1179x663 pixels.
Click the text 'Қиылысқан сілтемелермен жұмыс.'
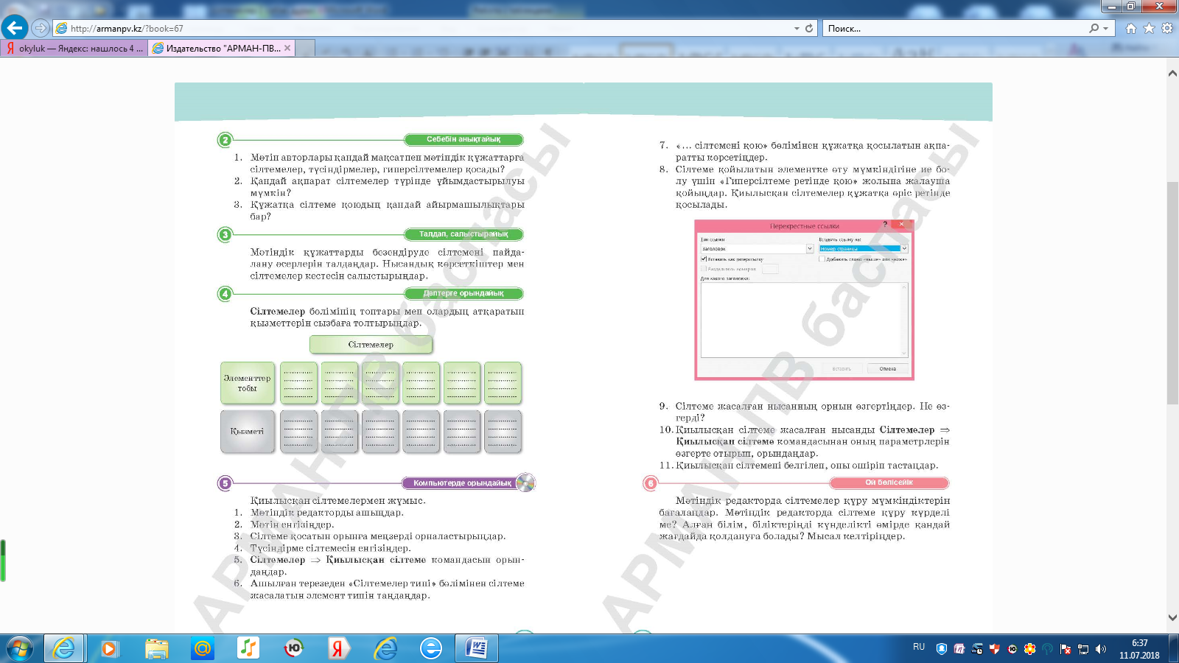pyautogui.click(x=338, y=501)
